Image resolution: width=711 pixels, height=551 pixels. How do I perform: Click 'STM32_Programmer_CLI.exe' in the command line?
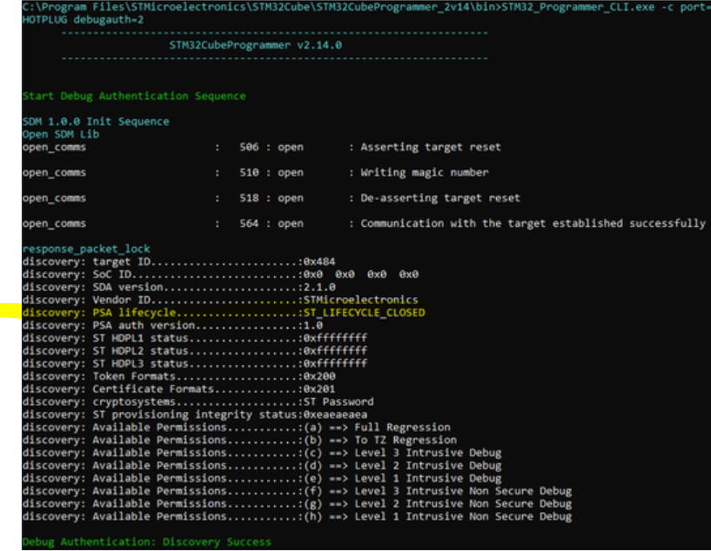(578, 7)
